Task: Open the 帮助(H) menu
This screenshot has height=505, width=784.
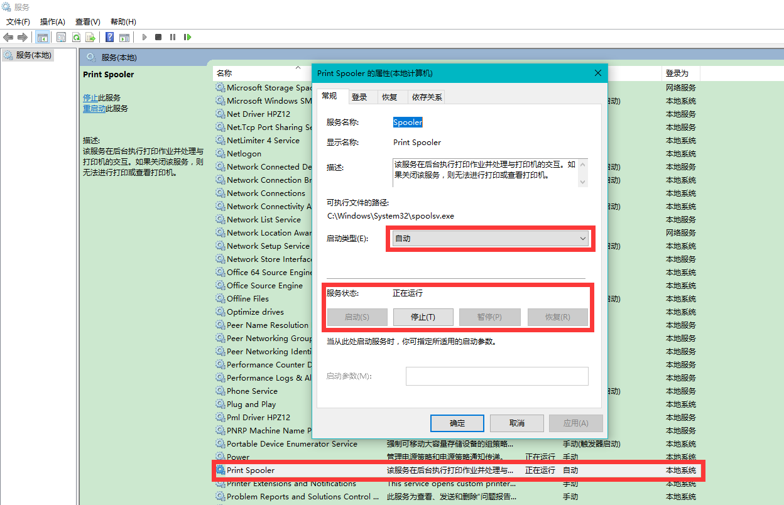Action: coord(123,21)
